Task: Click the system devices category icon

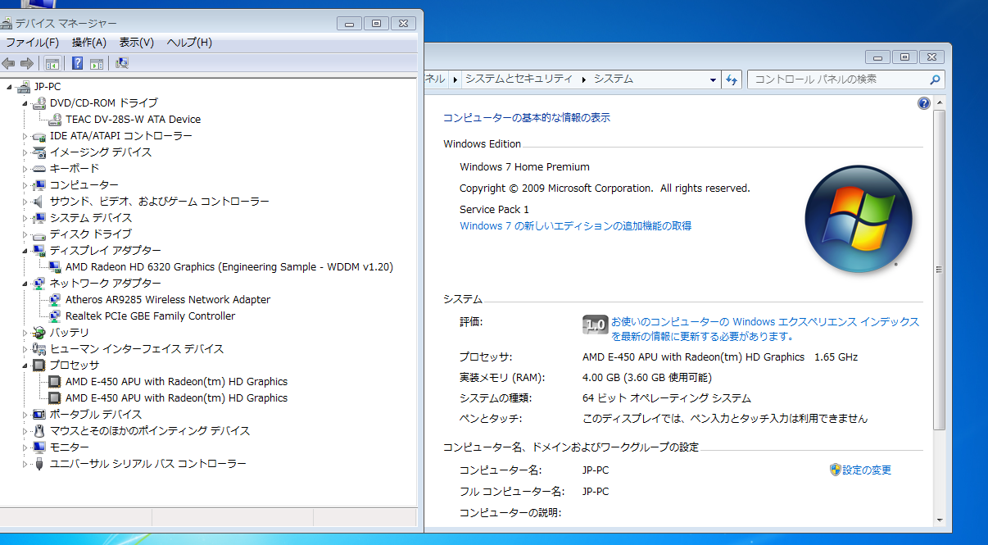Action: click(39, 218)
